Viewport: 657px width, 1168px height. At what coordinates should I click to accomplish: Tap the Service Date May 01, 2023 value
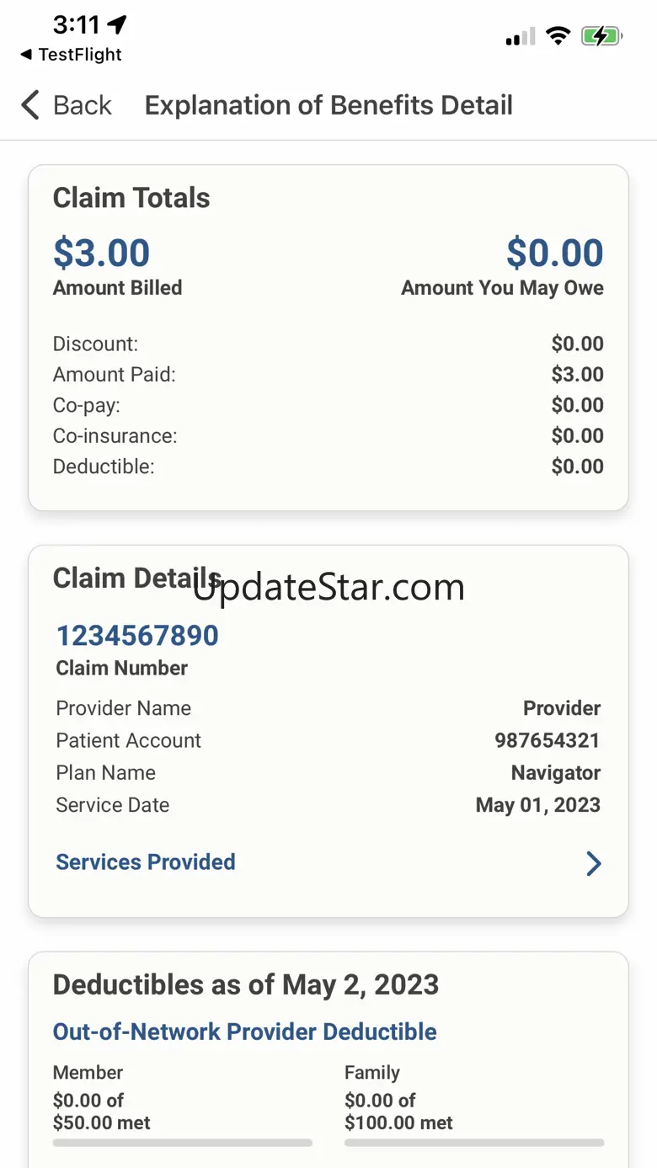point(537,805)
